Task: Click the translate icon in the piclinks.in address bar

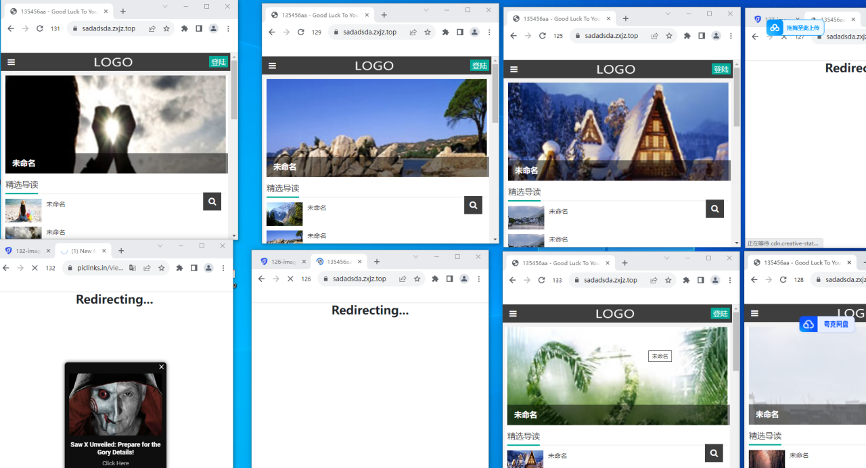Action: click(x=133, y=268)
